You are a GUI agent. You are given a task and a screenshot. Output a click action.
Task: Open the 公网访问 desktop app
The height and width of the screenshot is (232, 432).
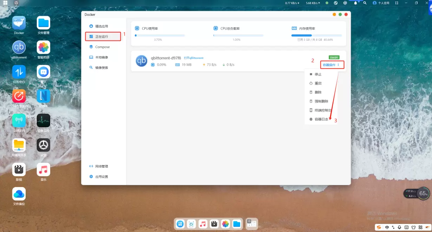click(x=19, y=121)
